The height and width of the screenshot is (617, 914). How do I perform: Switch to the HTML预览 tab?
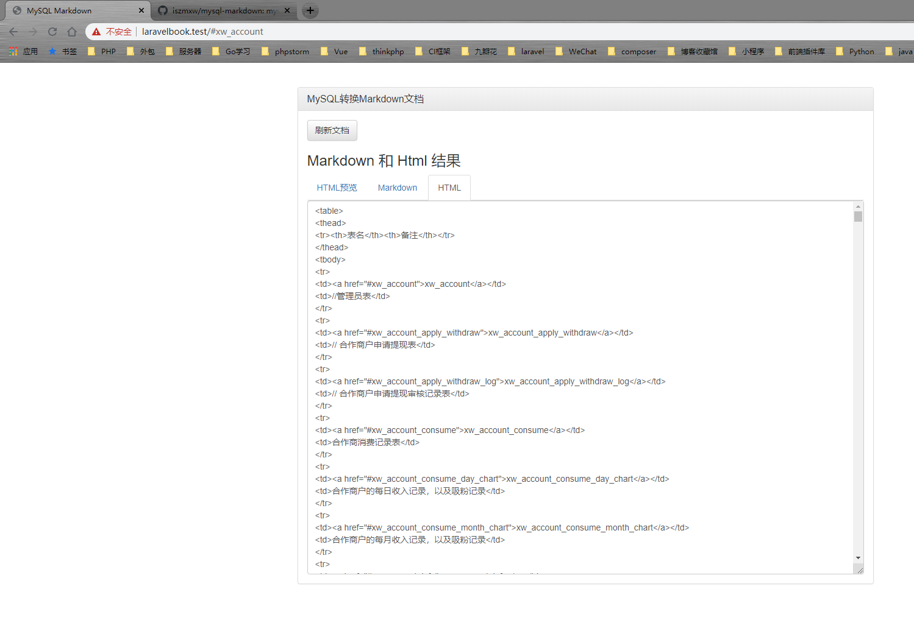tap(337, 188)
